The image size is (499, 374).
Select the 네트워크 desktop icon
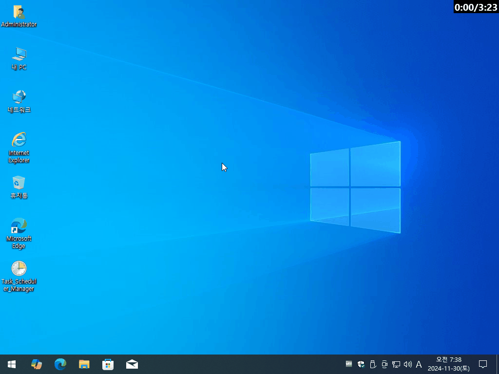coord(19,101)
